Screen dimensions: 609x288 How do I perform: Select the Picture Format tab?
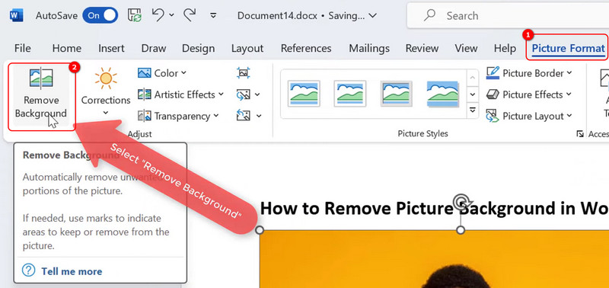coord(568,48)
